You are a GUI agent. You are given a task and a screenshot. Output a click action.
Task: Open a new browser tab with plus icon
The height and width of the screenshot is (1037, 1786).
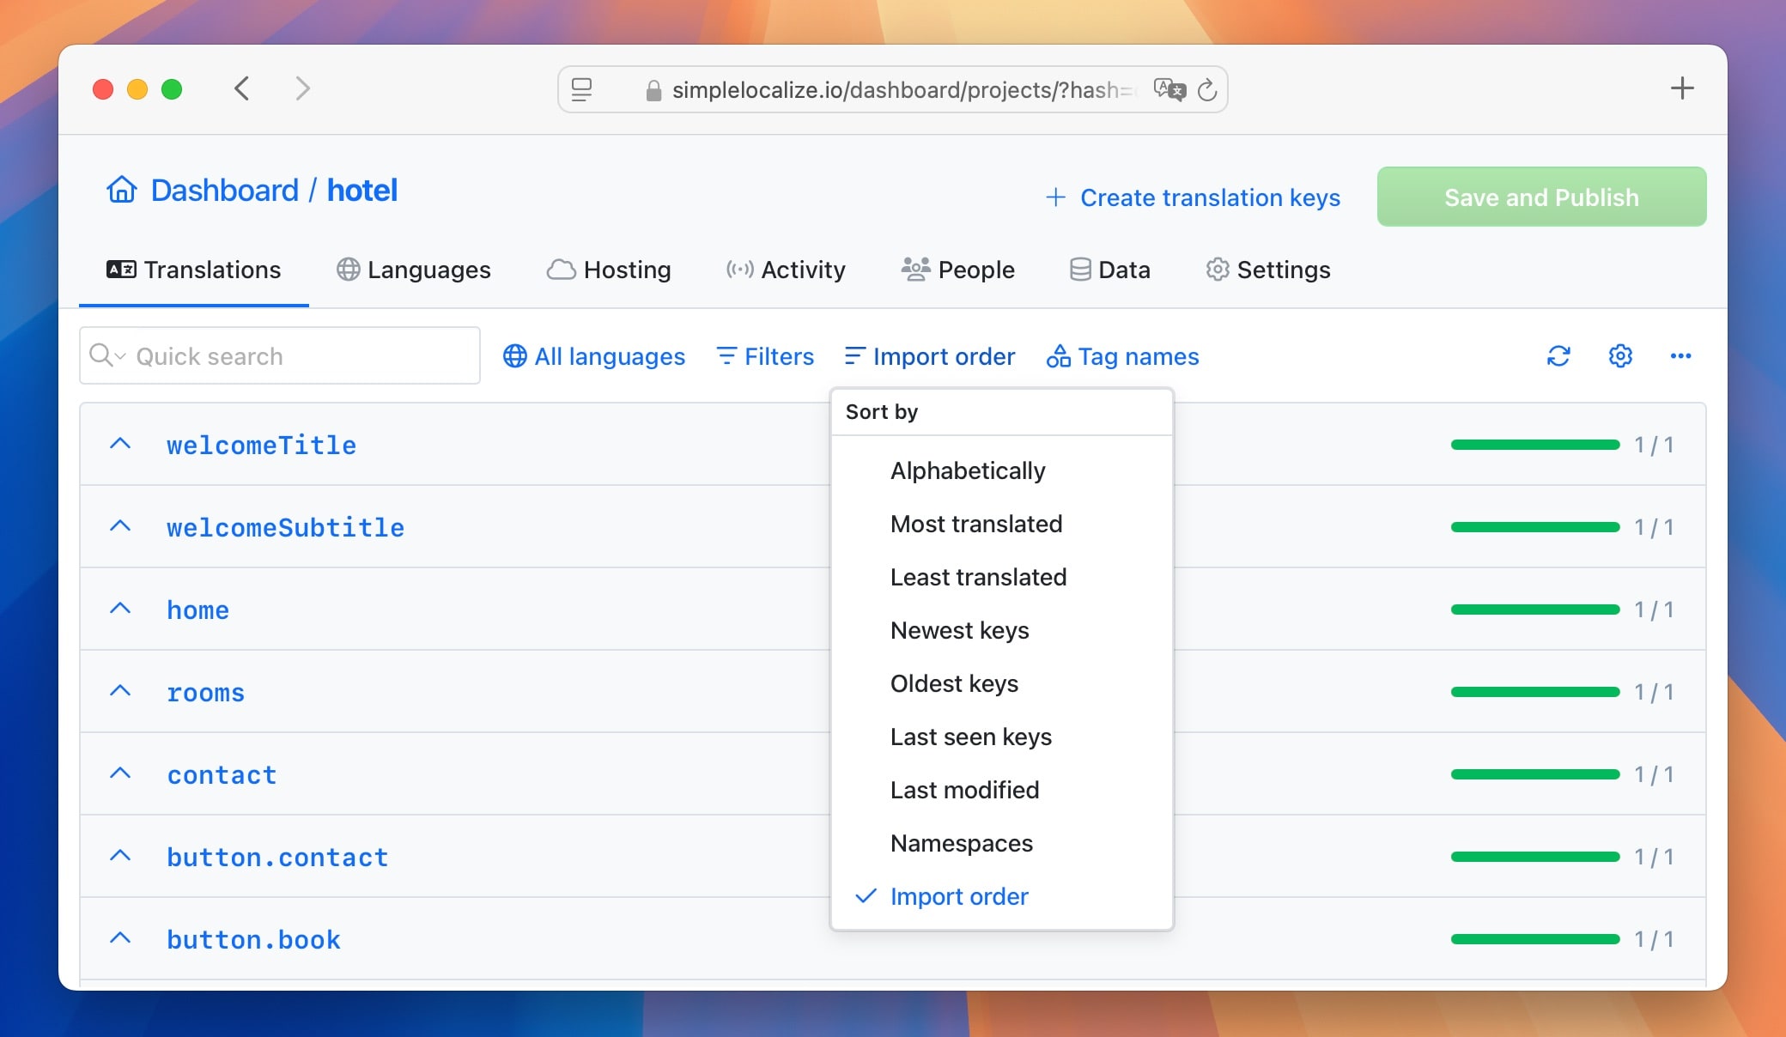coord(1682,88)
